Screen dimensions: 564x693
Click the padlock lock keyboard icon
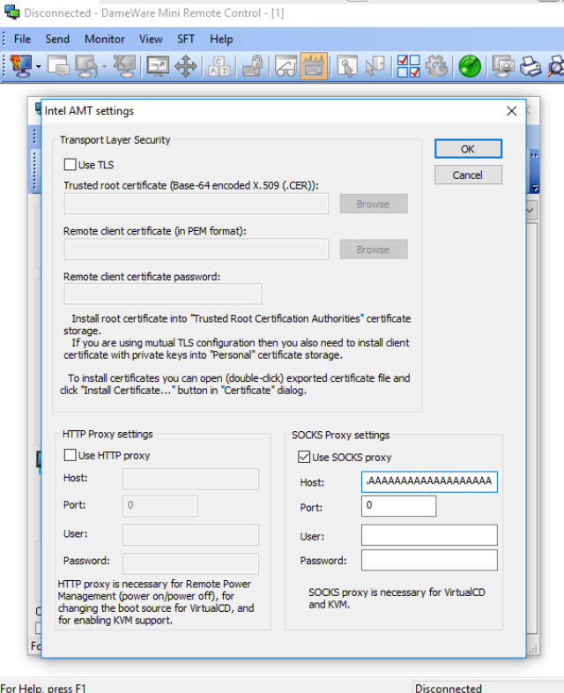pos(252,66)
